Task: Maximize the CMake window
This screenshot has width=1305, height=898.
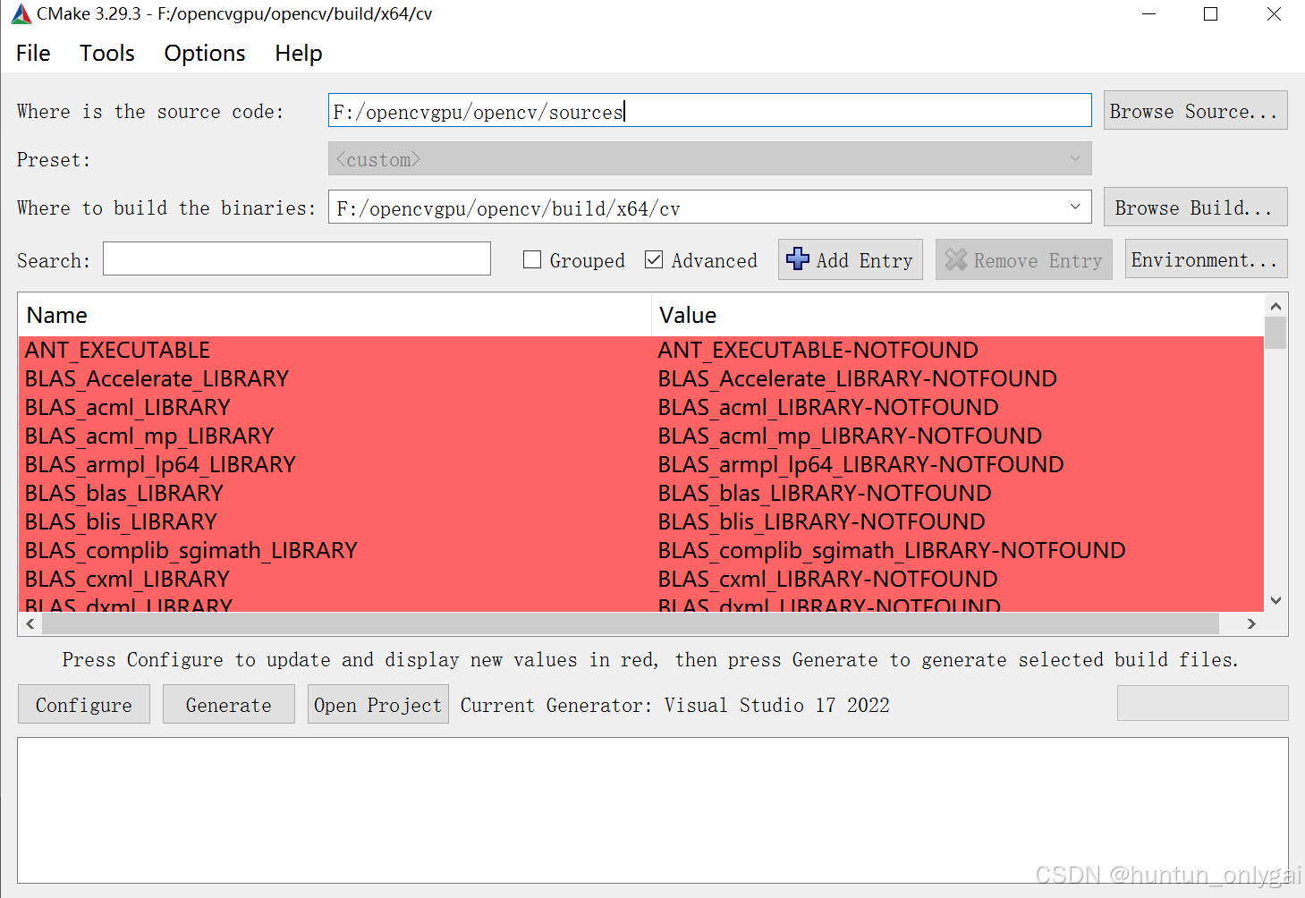Action: [x=1211, y=13]
